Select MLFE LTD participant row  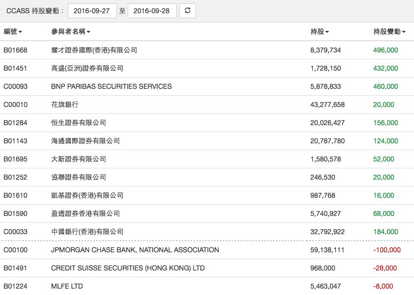pos(67,286)
